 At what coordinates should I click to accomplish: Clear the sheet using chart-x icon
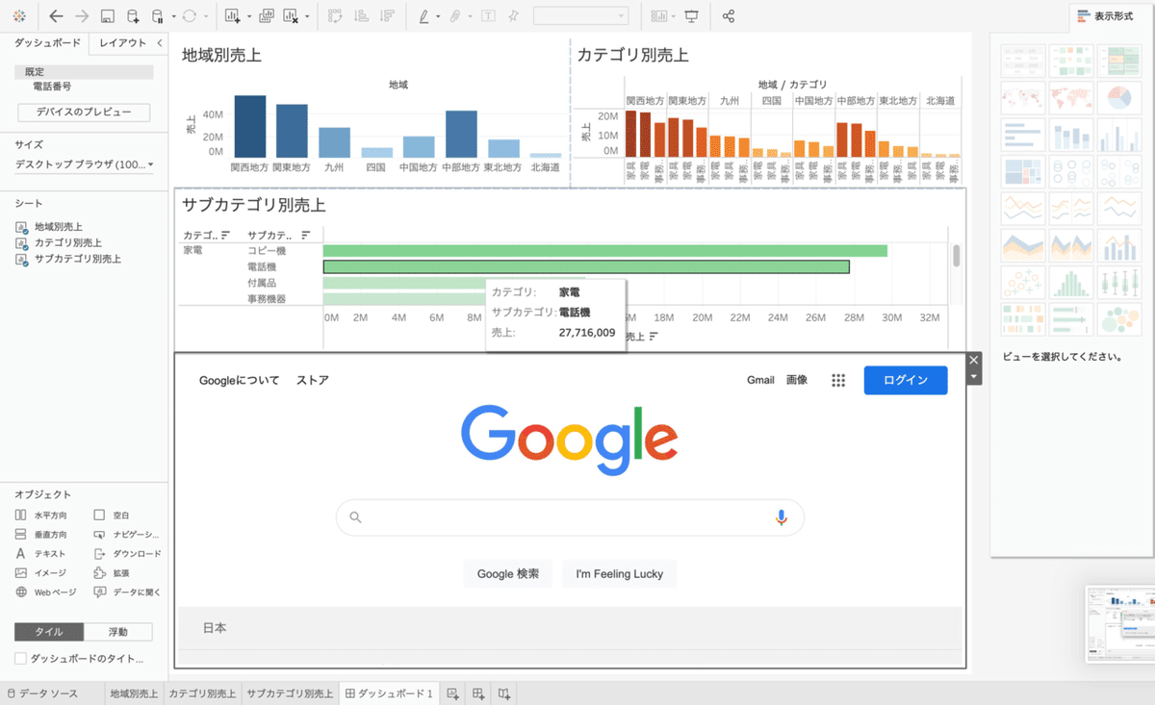click(x=291, y=16)
